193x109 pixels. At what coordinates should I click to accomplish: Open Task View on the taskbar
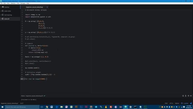(x=42, y=107)
